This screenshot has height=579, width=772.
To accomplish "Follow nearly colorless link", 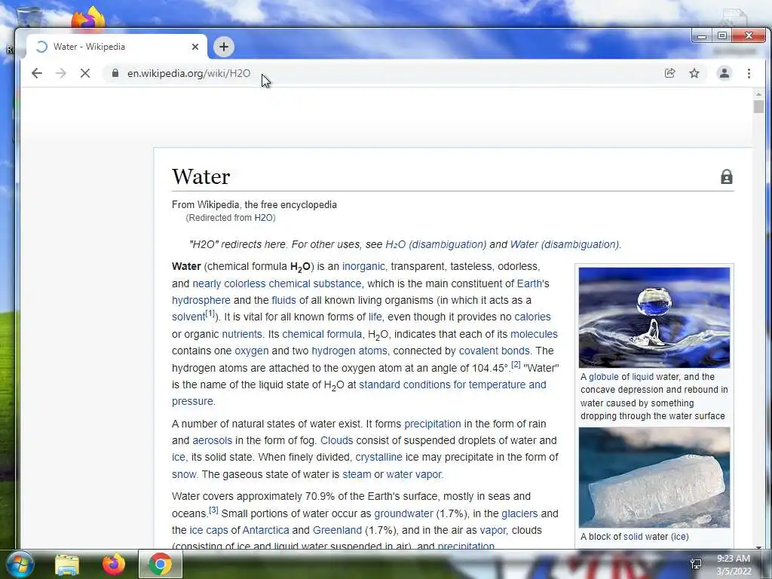I will [229, 283].
